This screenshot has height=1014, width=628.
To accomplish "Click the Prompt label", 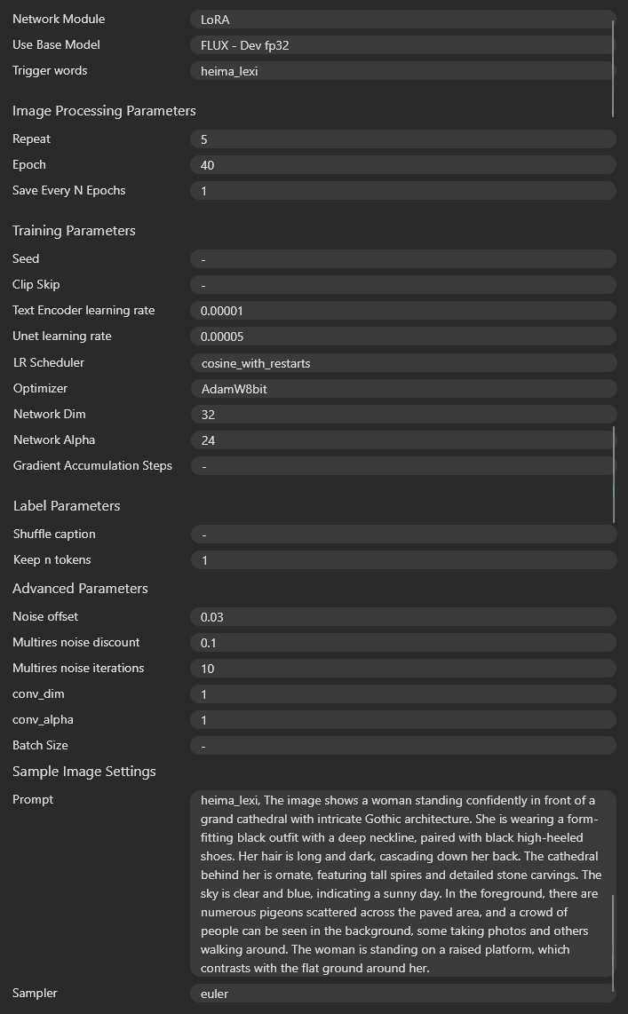I will click(33, 799).
